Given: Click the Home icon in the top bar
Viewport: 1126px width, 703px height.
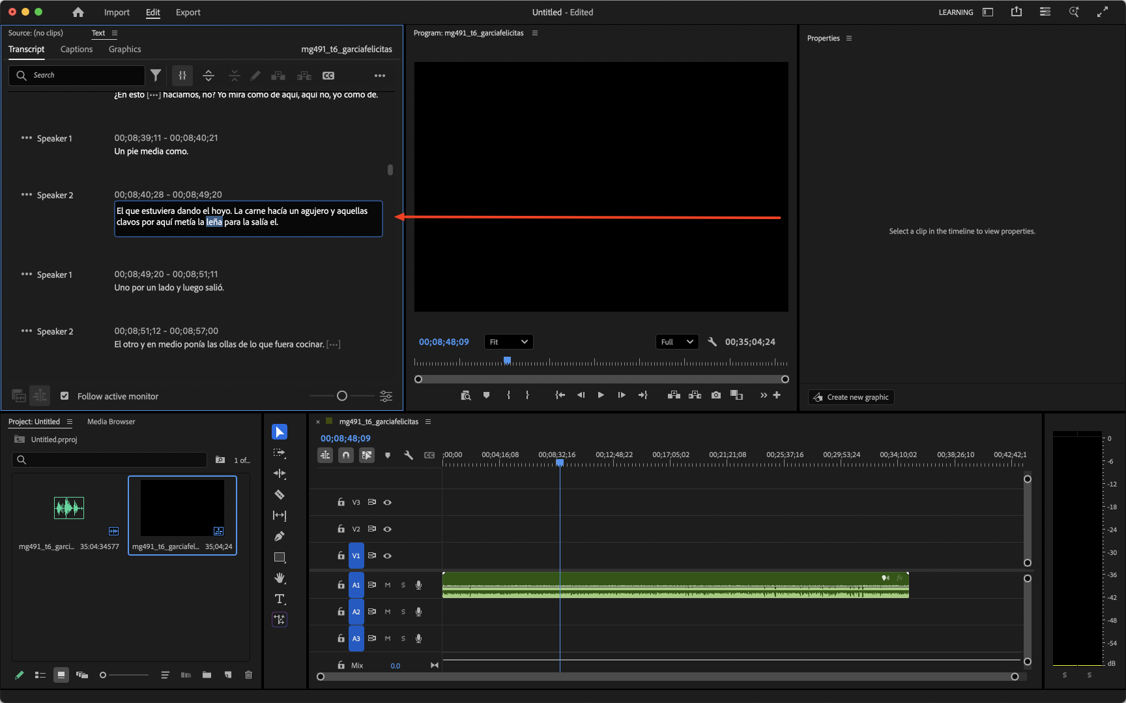Looking at the screenshot, I should (78, 12).
